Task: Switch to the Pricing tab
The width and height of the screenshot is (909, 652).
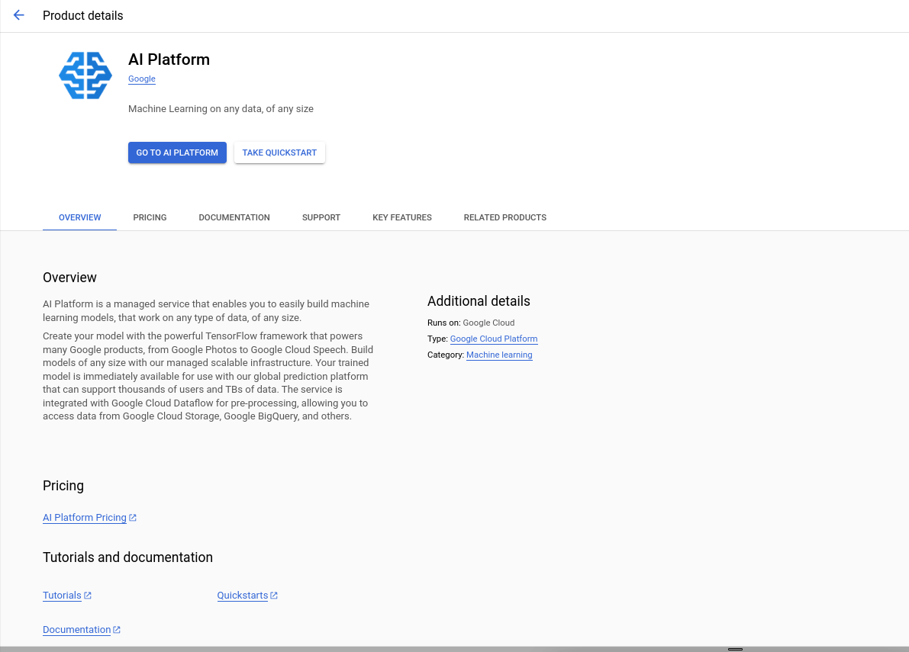Action: coord(150,218)
